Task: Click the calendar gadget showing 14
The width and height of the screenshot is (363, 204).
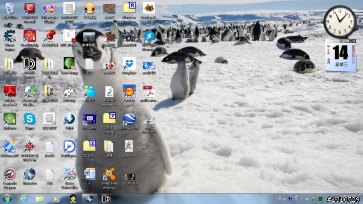Action: click(341, 56)
